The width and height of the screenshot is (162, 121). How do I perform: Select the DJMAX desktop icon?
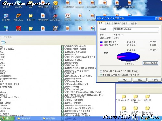click(68, 16)
